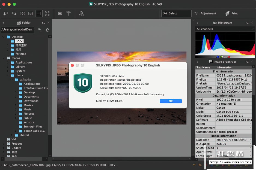Screen dimensions: 256x170
Task: Open the hammer tool icon in toolbar
Action: (69, 13)
